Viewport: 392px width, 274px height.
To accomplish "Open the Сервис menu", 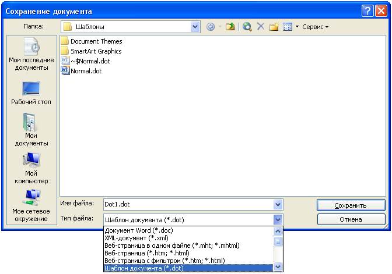I will point(315,27).
